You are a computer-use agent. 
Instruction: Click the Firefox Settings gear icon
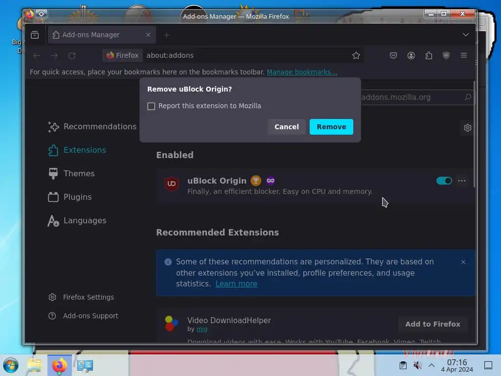tap(52, 297)
